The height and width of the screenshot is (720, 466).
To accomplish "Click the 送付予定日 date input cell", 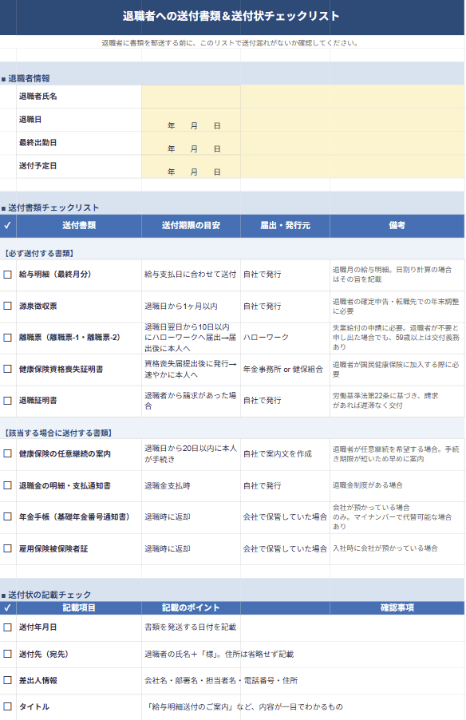I will 191,166.
